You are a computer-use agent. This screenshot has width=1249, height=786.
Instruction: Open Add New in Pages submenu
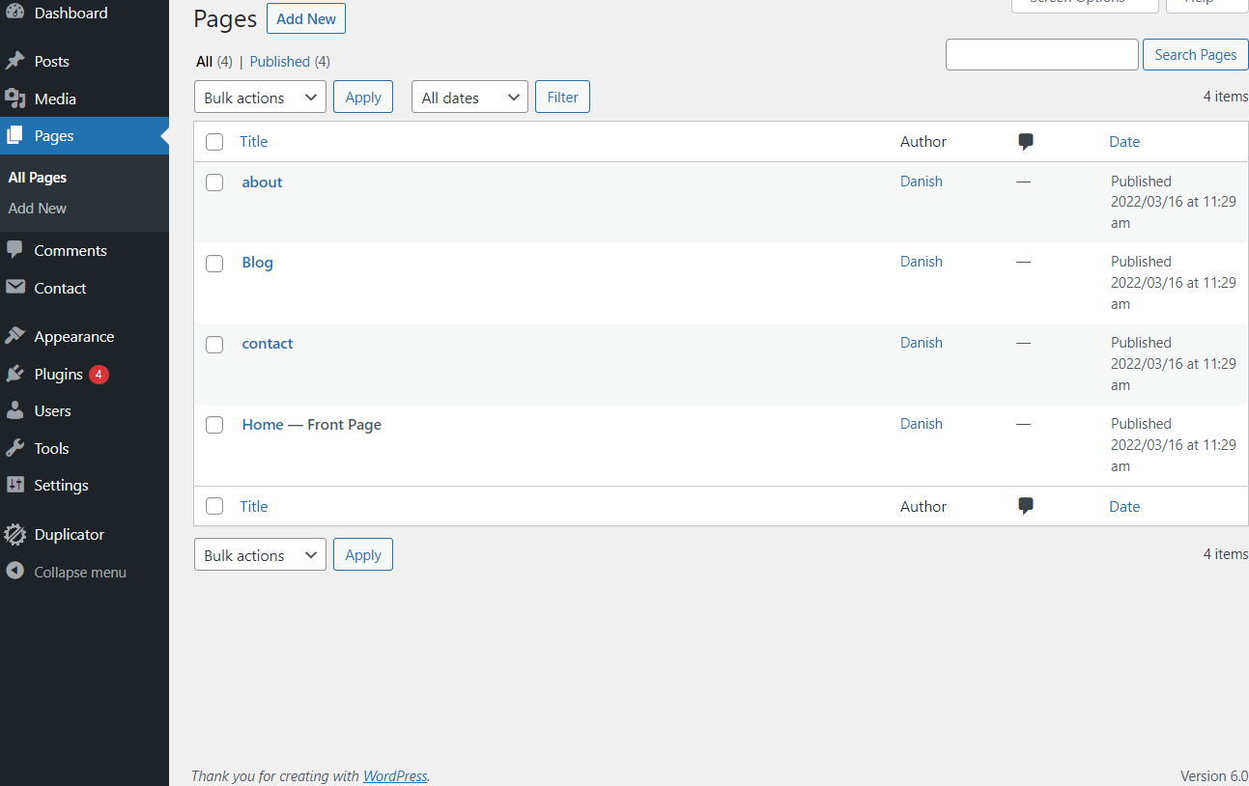(38, 209)
